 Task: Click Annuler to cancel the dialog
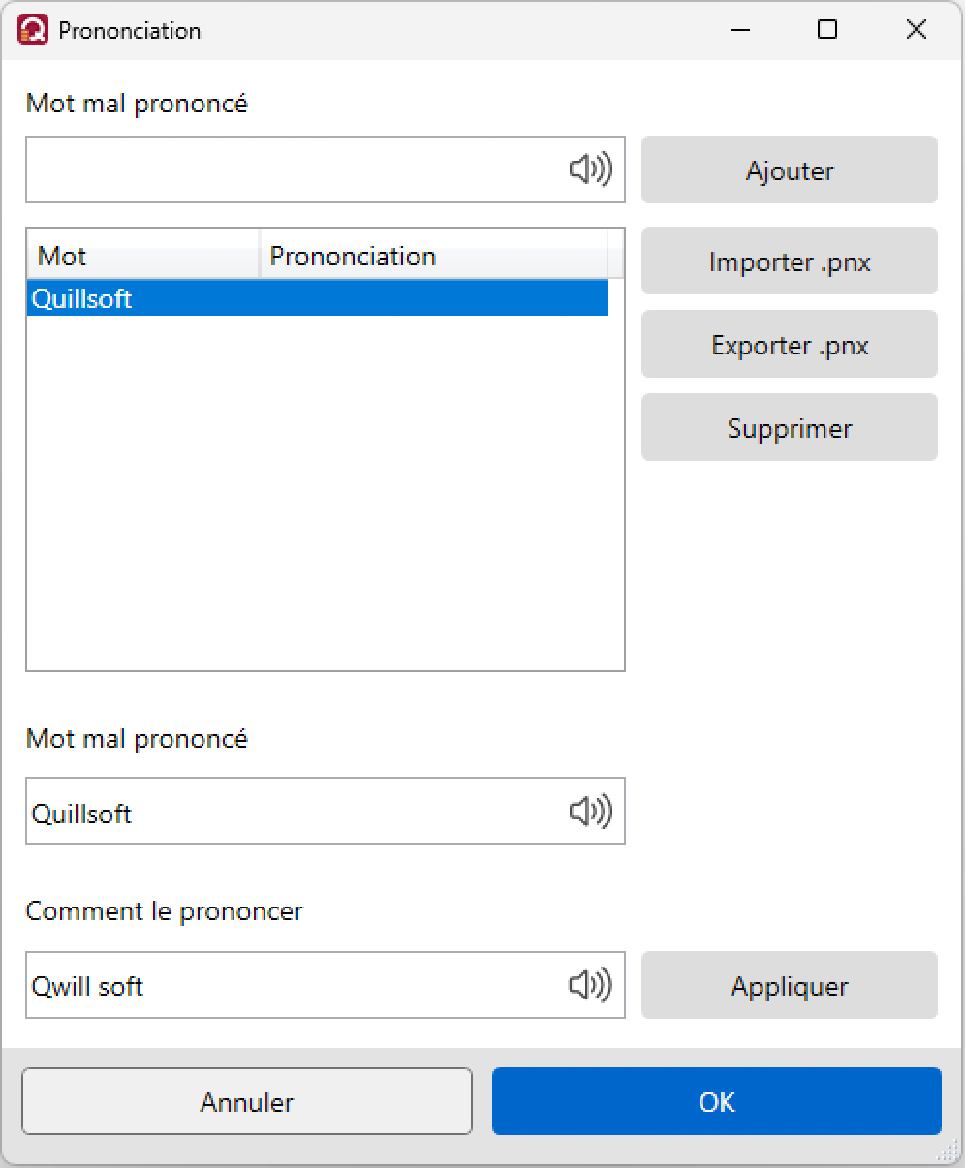point(247,1101)
